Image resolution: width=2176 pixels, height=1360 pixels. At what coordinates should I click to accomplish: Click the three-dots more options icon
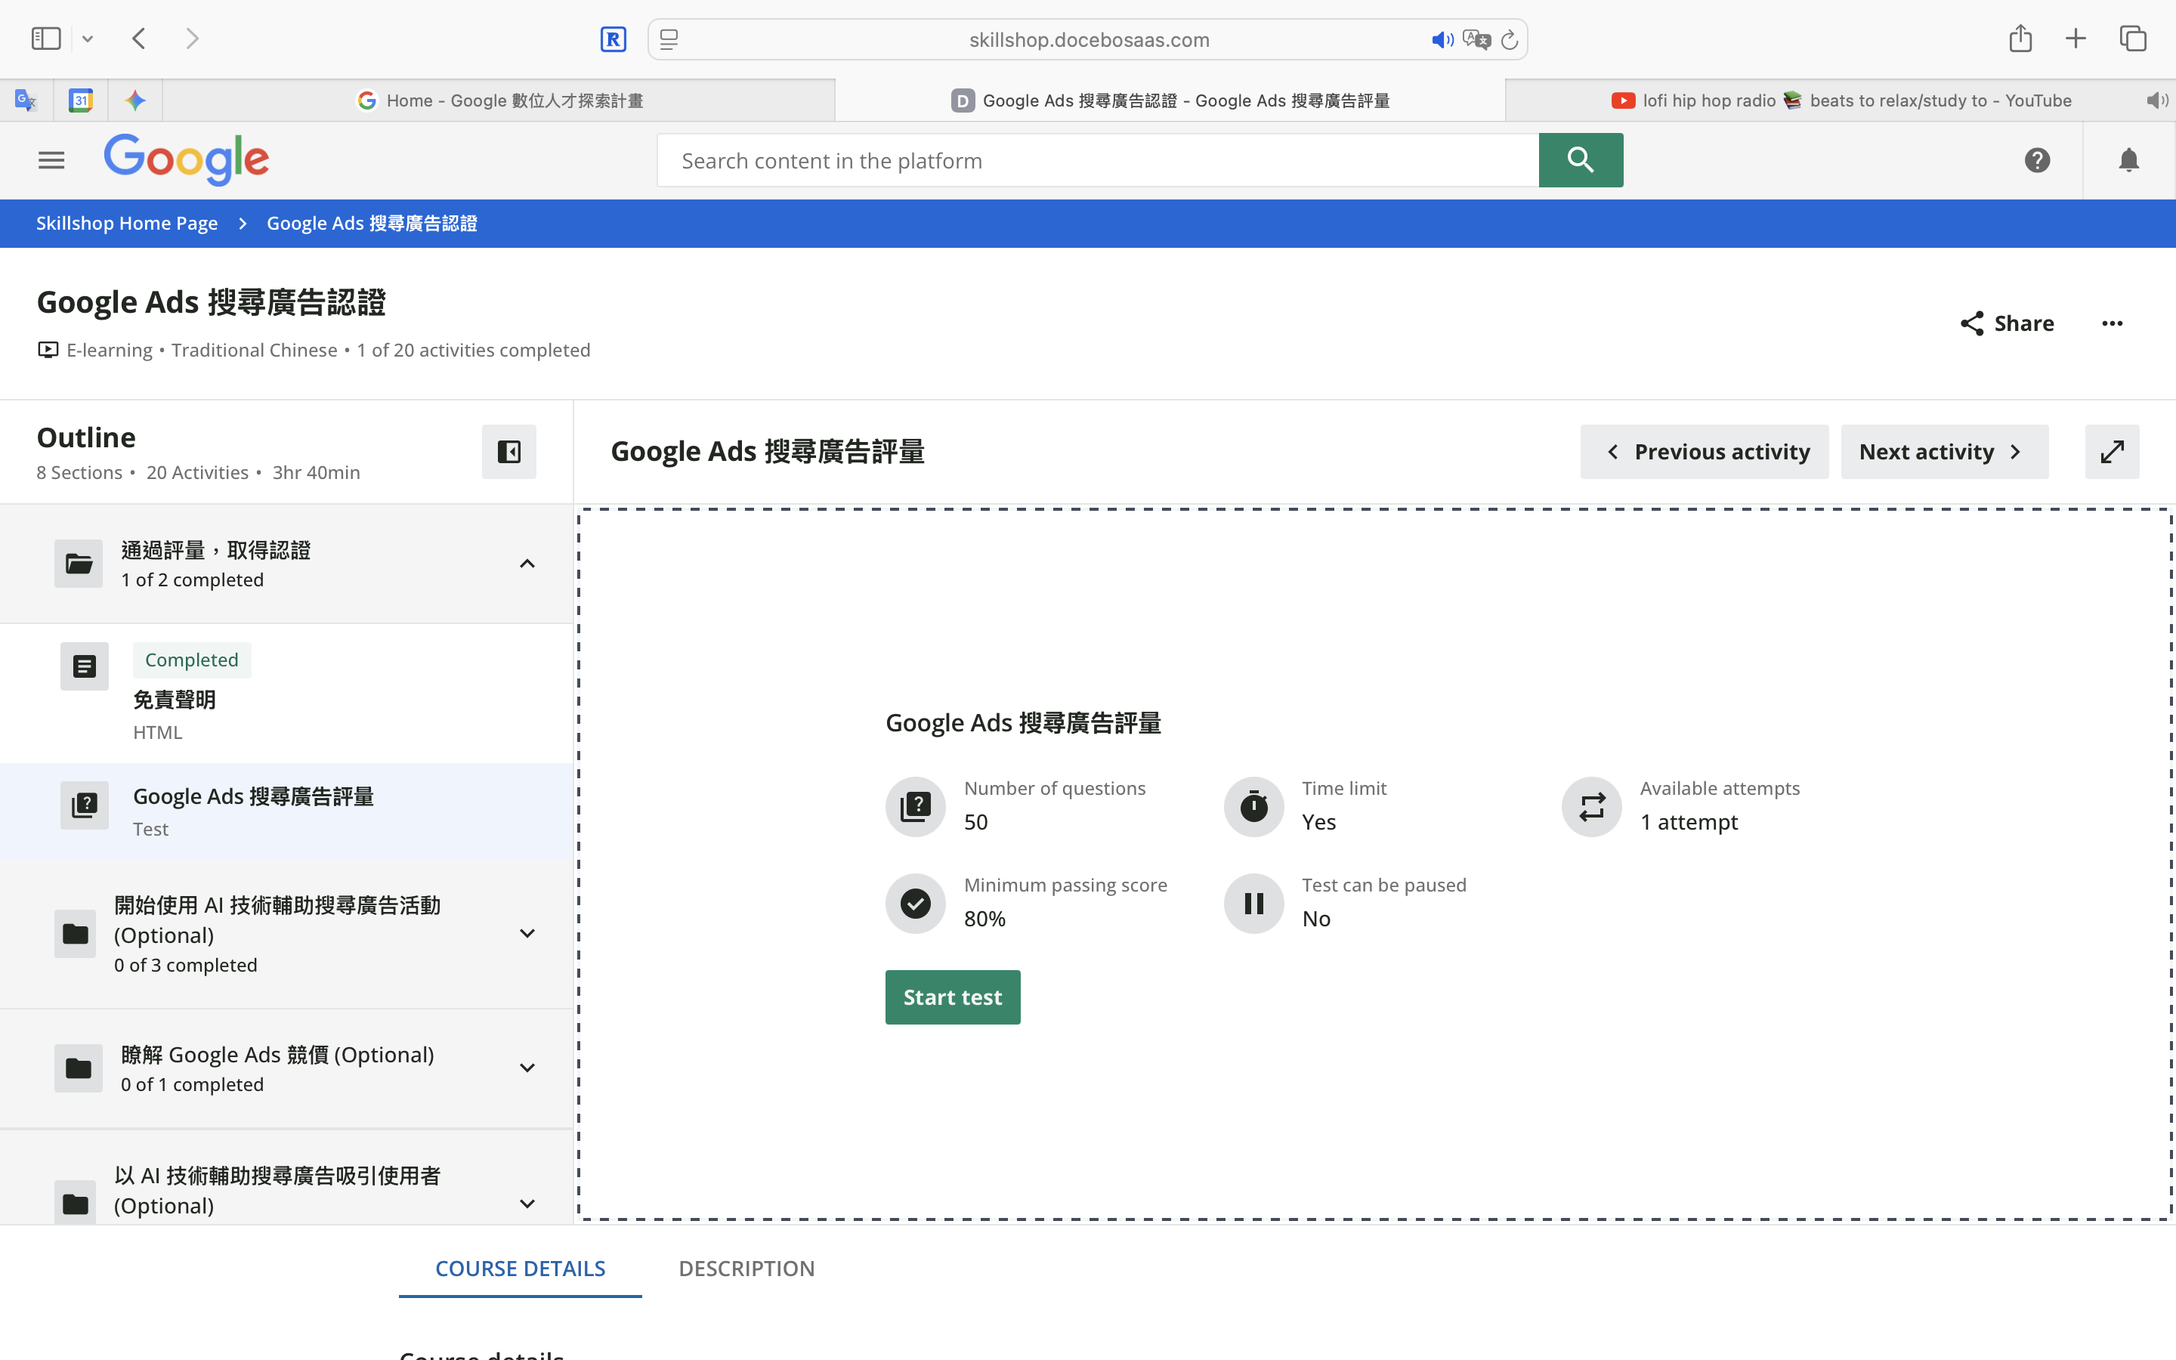2113,324
